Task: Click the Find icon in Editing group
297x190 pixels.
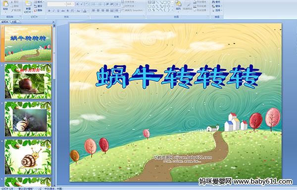Action: tap(216, 2)
